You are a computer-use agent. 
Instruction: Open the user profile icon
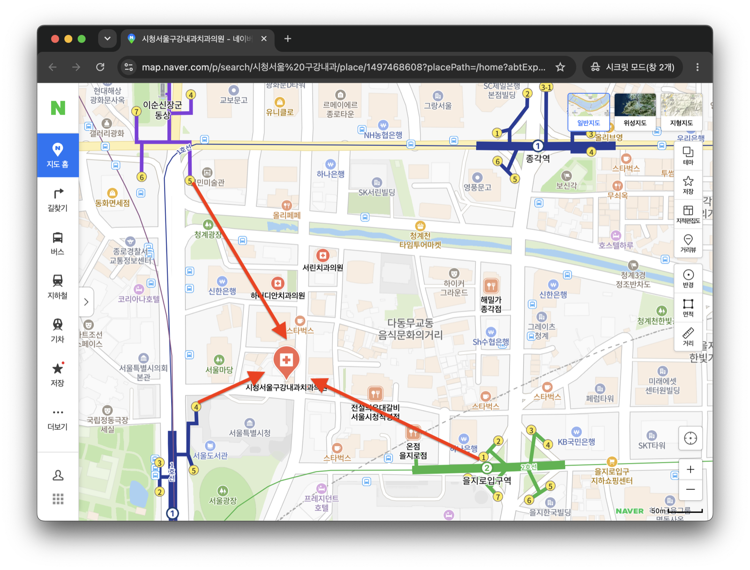(58, 475)
